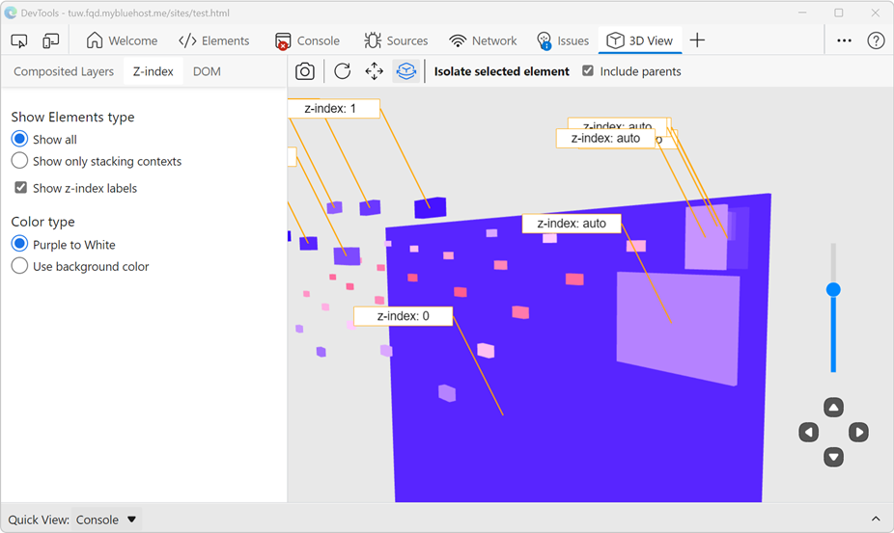Reload the 3D view canvas

(343, 71)
